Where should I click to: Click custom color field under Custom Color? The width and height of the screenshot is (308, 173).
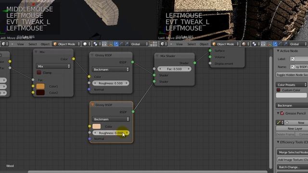tap(291, 96)
